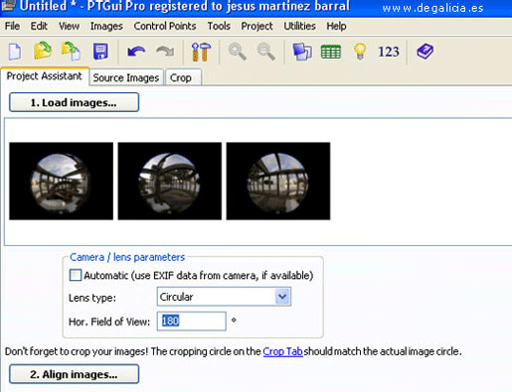Image resolution: width=512 pixels, height=392 pixels.
Task: Expand the Lens type Circular dropdown
Action: tap(224, 297)
